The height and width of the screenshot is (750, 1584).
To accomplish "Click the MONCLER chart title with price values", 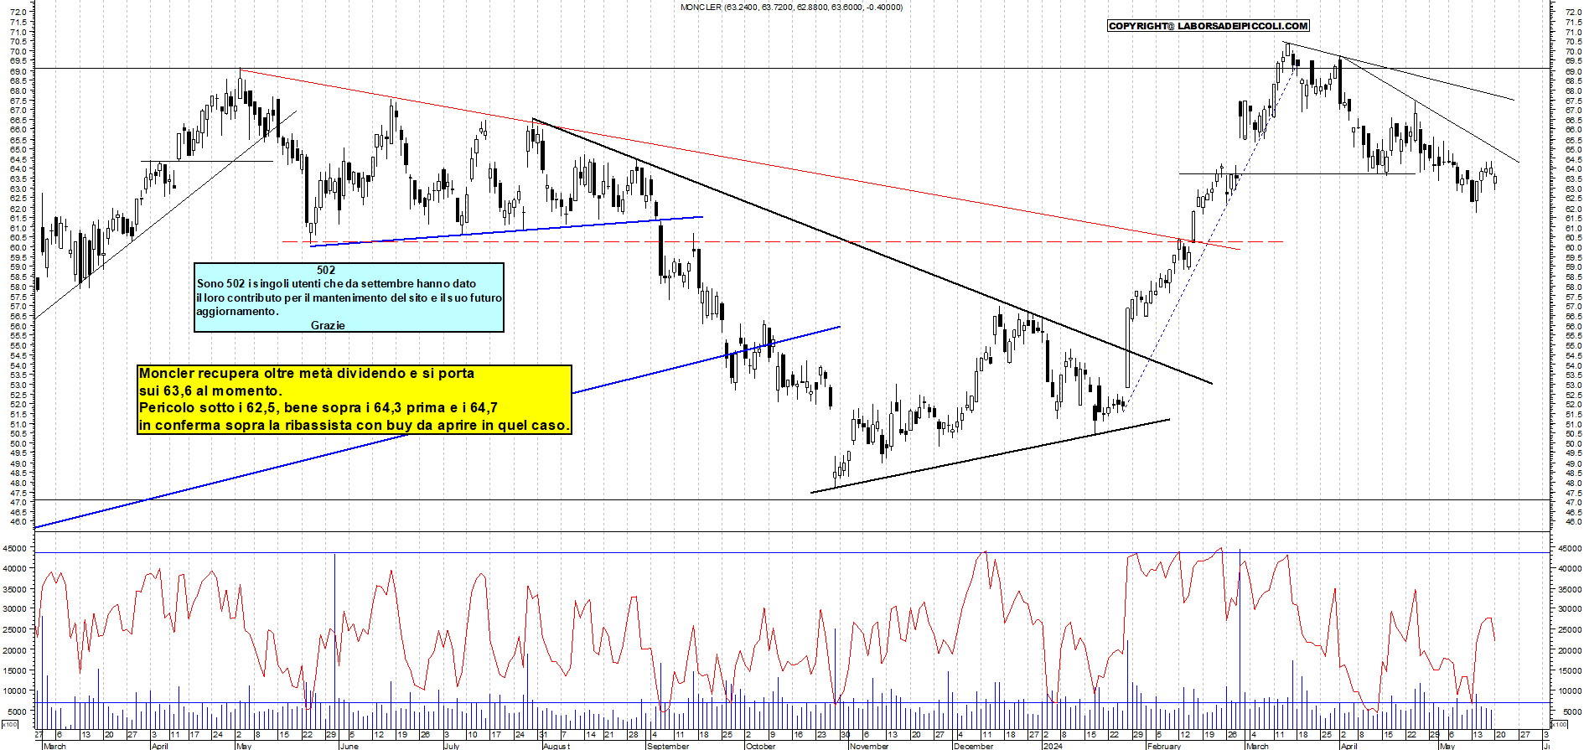I will [791, 7].
